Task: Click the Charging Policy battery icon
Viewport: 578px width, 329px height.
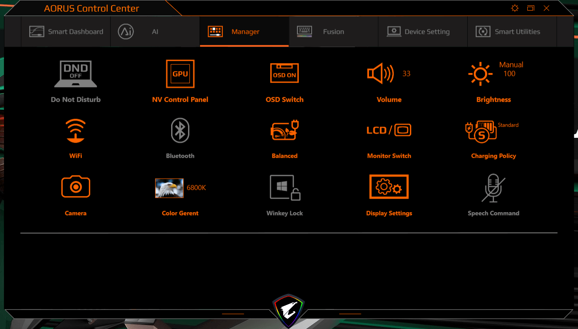Action: click(481, 131)
